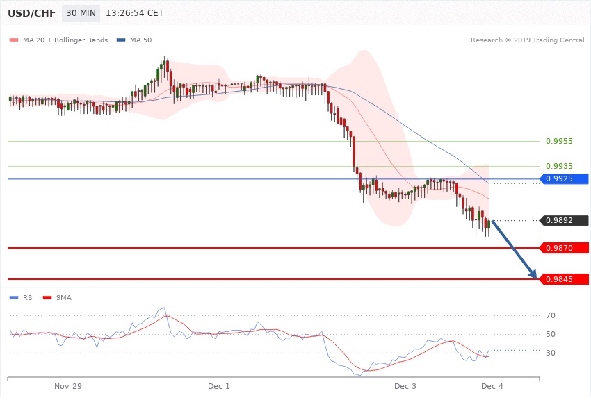591x400 pixels.
Task: Click the 0.9870 red support price tag
Action: tap(565, 248)
